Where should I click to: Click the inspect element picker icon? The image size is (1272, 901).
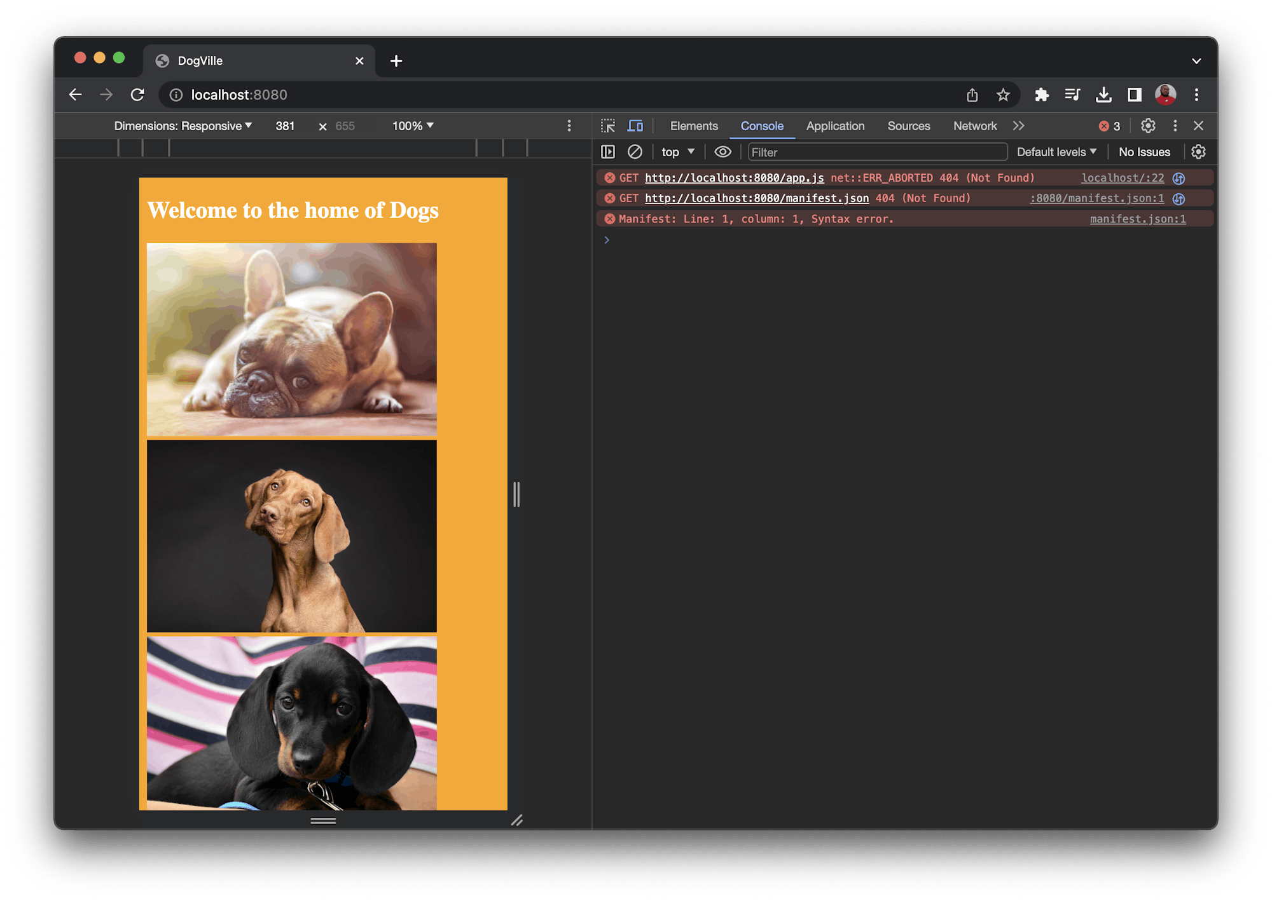608,126
